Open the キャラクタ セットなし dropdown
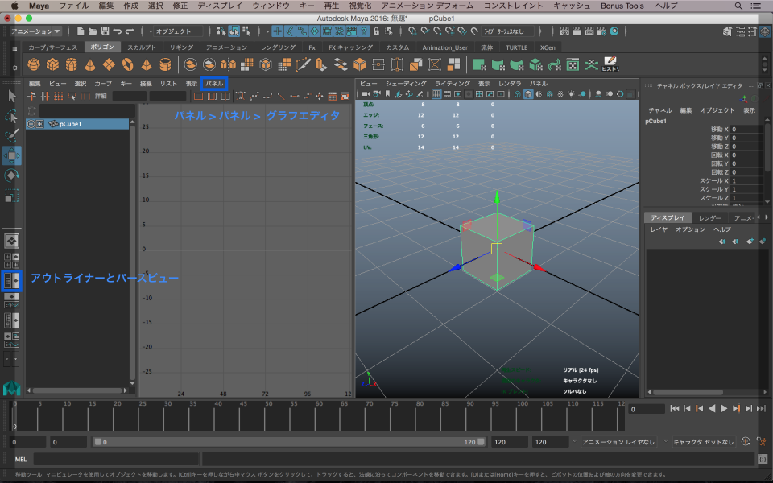 point(704,442)
